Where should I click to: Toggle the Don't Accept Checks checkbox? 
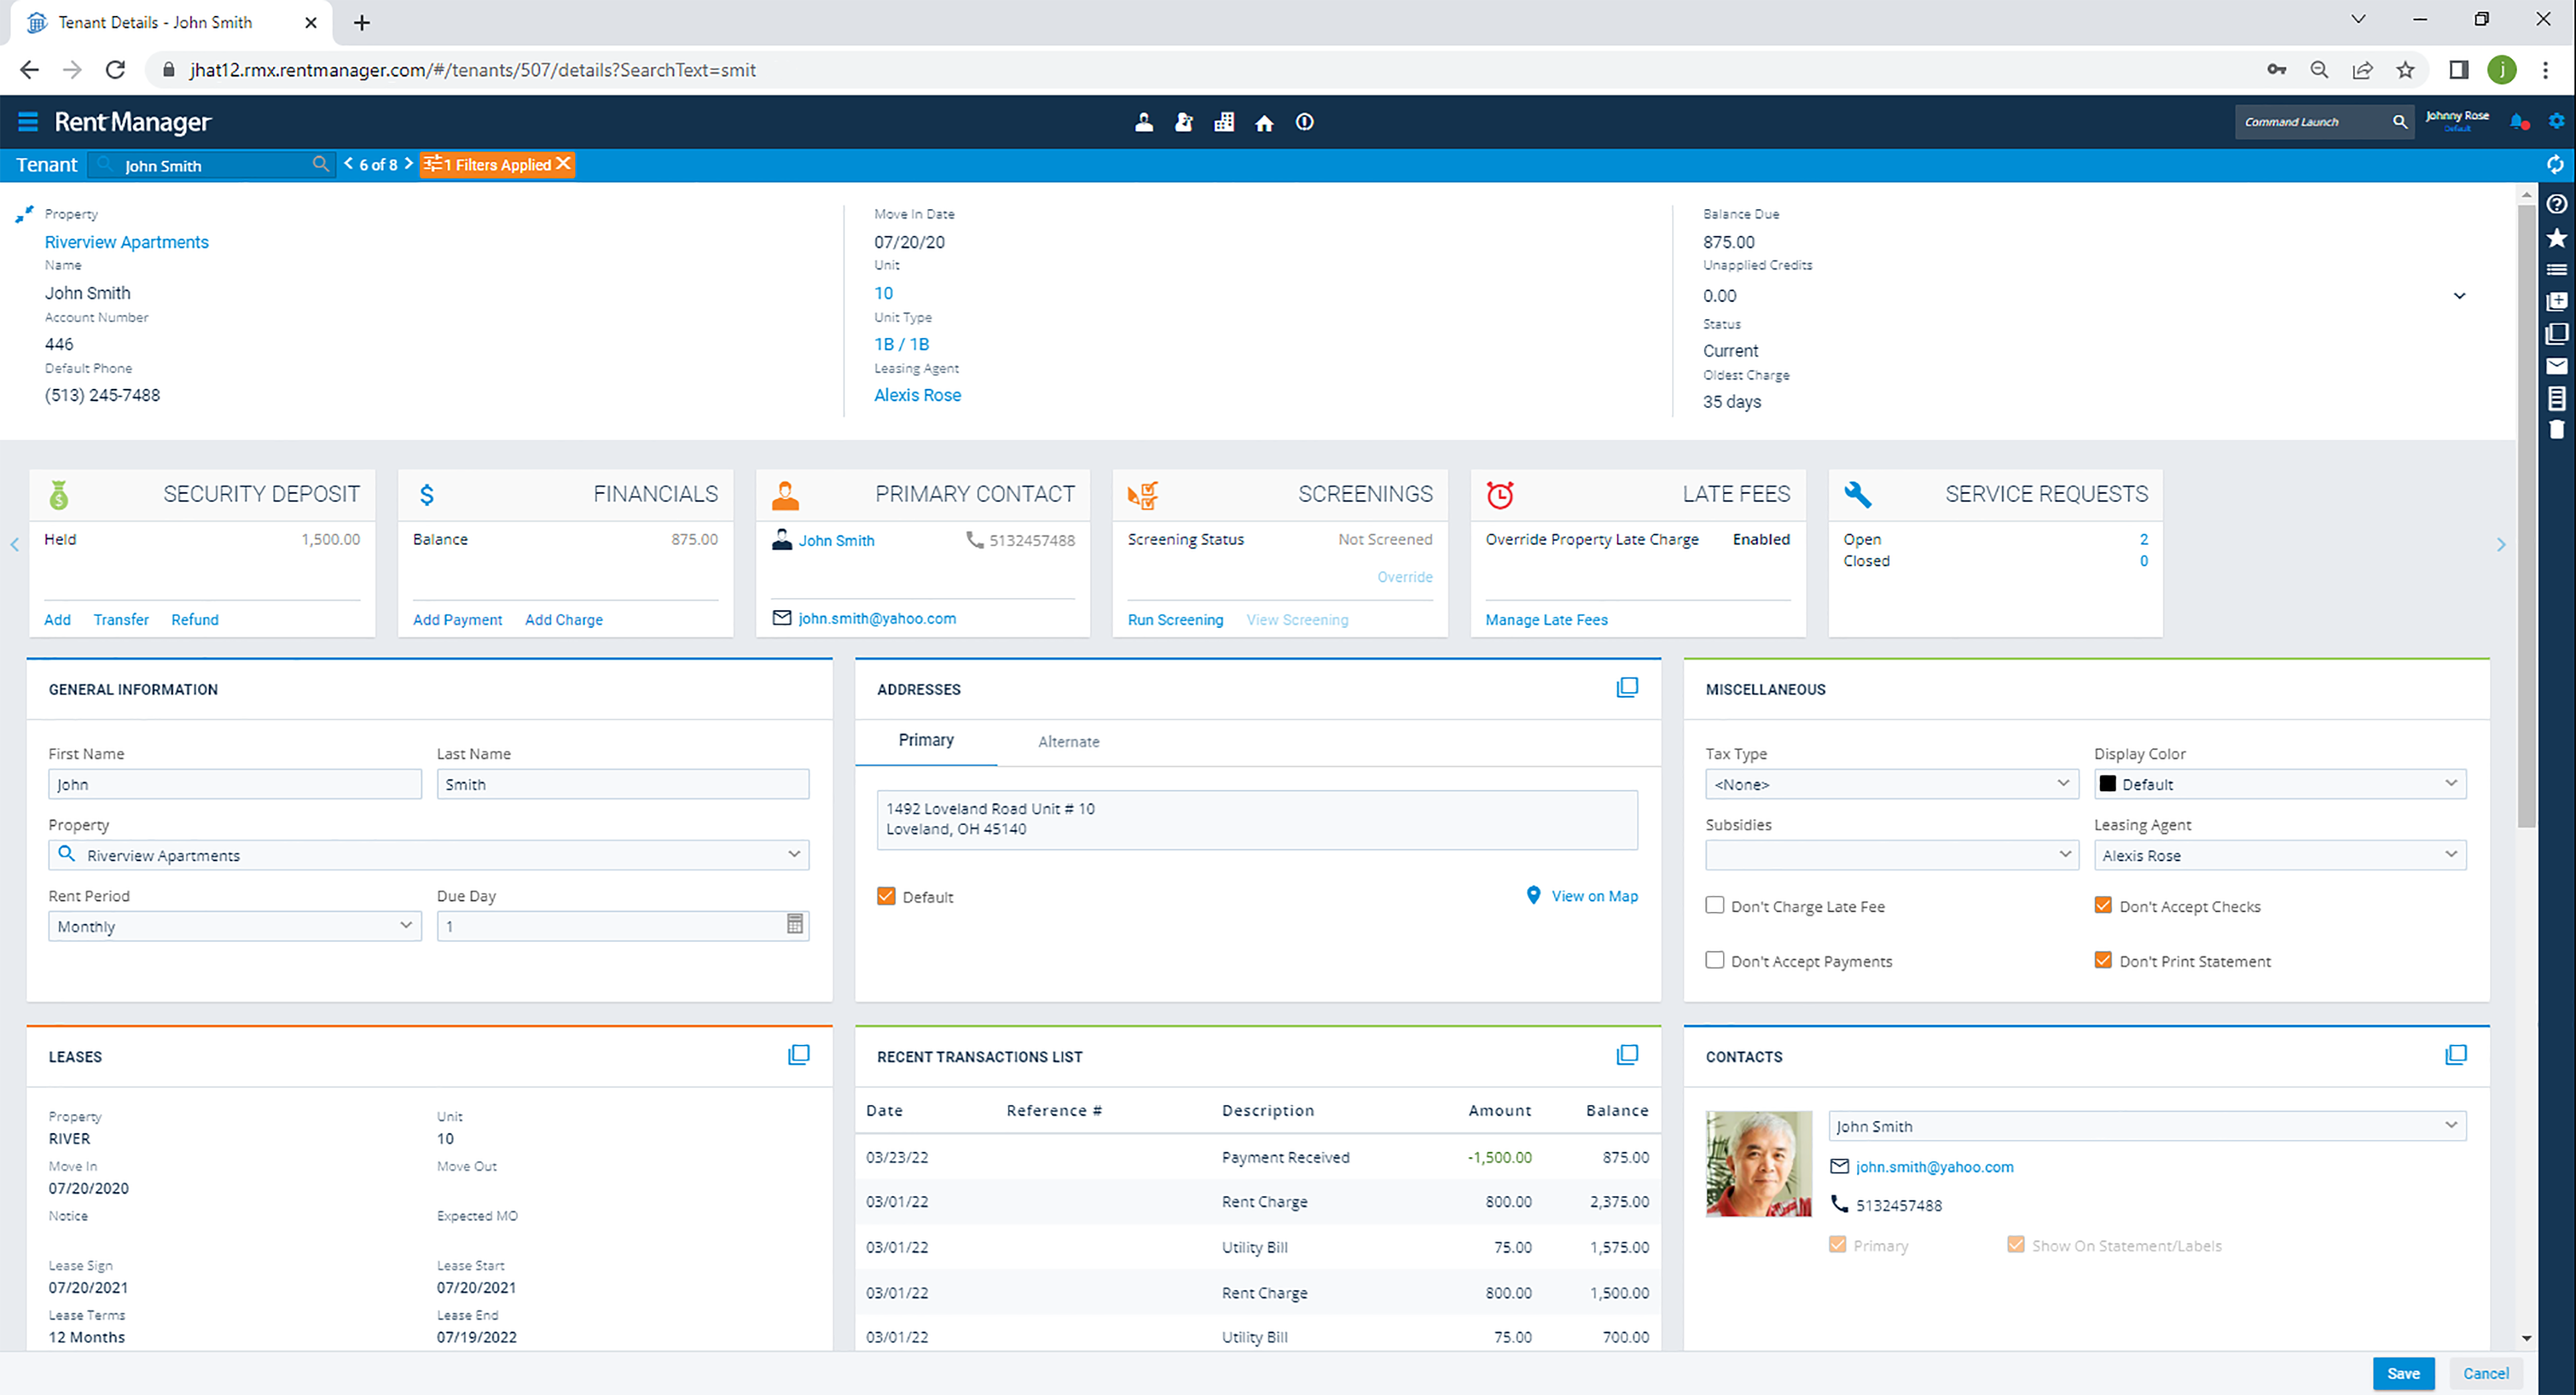tap(2102, 905)
